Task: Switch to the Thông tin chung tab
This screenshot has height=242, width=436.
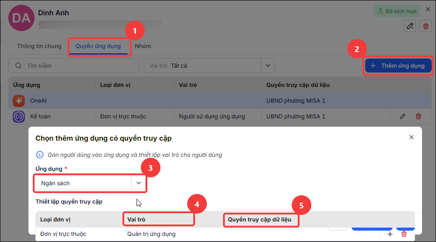Action: coord(39,46)
